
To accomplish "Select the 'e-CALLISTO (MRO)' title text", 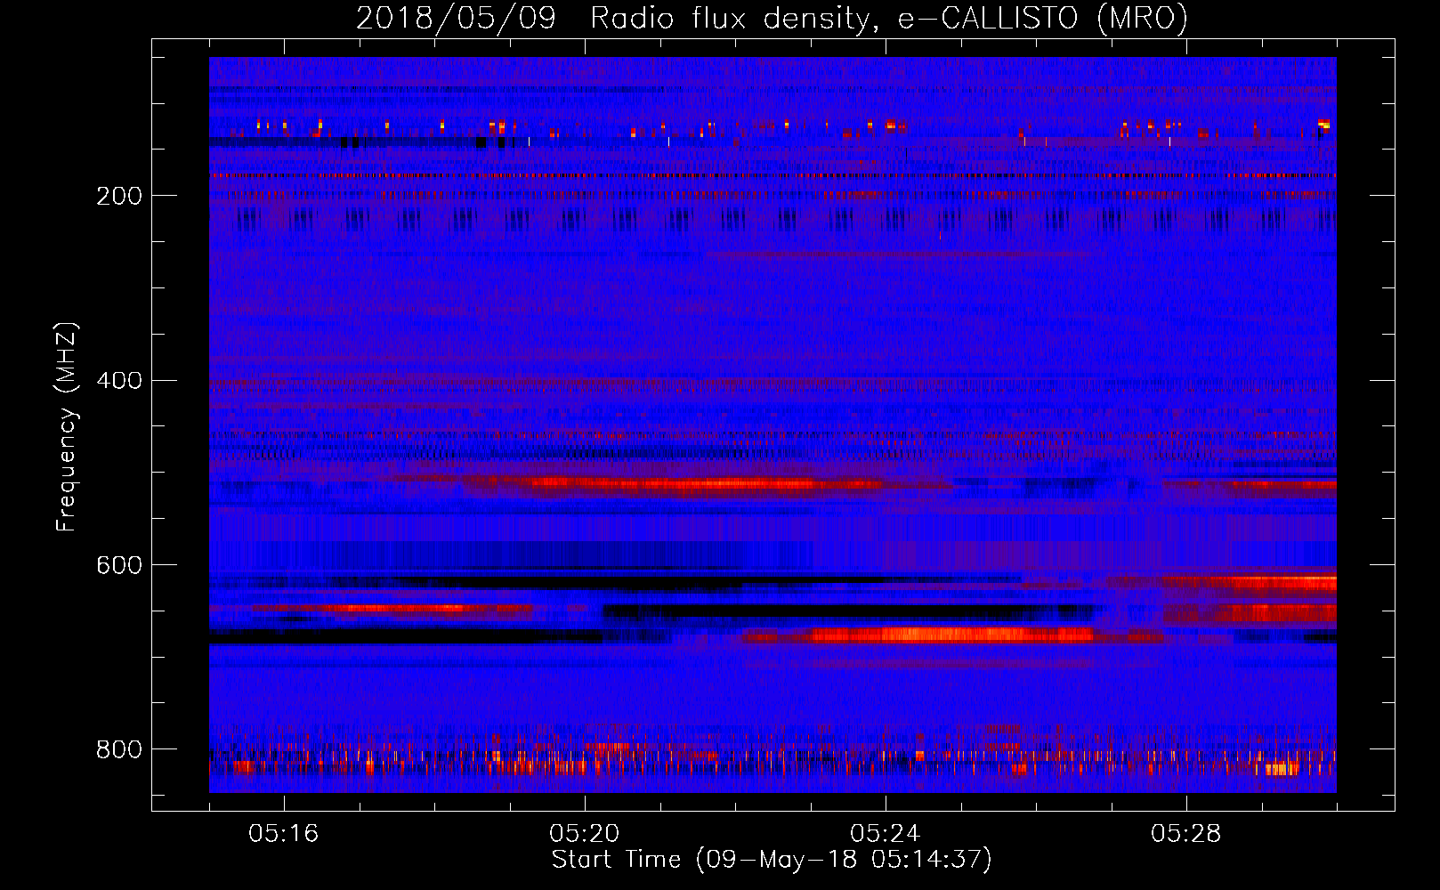I will [x=1042, y=18].
